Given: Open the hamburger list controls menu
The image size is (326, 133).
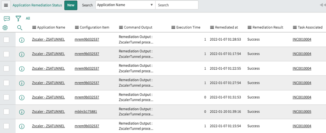Looking at the screenshot, I should [6, 5].
